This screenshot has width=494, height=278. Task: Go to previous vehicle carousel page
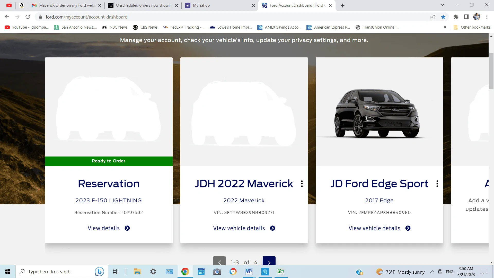219,261
